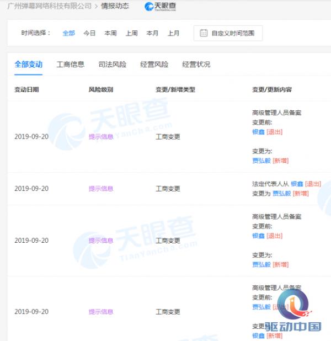
Task: Open the 自定义时间范围 date picker
Action: 228,33
